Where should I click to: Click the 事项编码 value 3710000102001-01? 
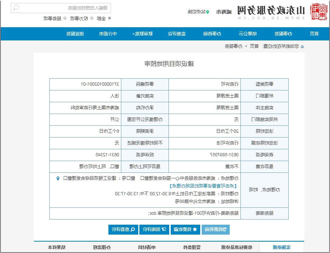point(100,85)
